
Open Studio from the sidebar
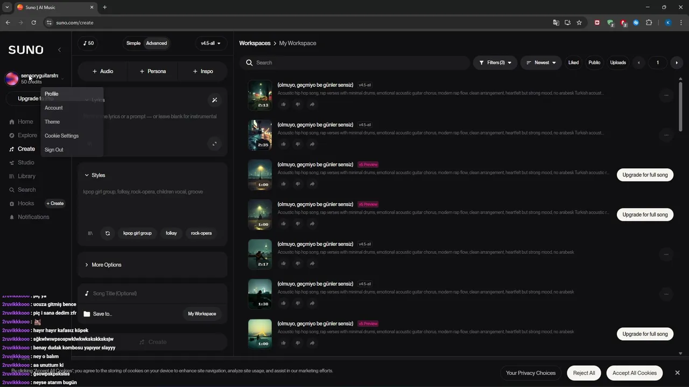[x=22, y=162]
